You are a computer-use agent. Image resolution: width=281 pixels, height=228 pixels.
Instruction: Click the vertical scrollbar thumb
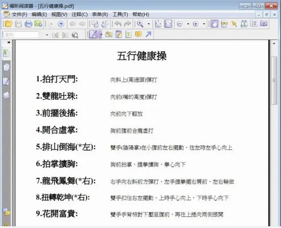point(274,81)
